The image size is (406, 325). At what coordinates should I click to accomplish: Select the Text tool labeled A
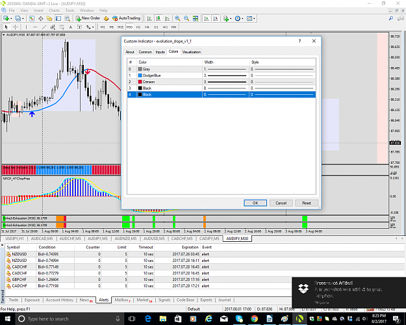70,27
